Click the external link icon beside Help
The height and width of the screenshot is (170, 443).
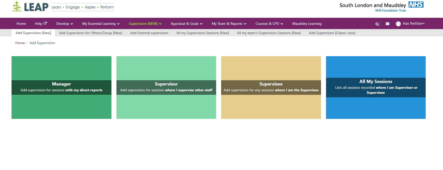(x=45, y=23)
